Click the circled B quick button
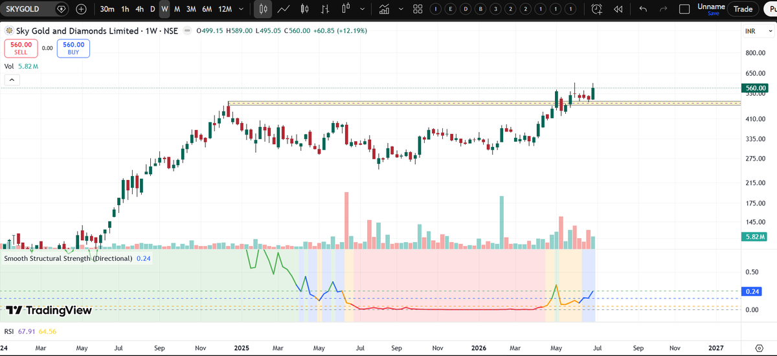777x356 pixels. [480, 9]
